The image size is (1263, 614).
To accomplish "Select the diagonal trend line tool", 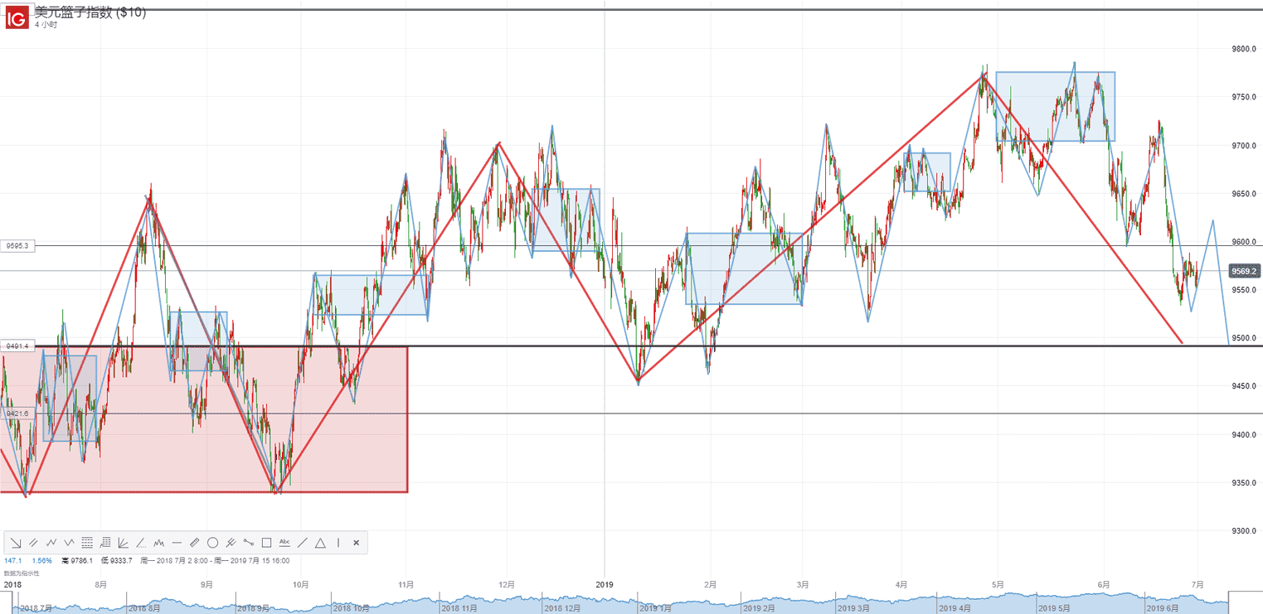I will pyautogui.click(x=303, y=543).
